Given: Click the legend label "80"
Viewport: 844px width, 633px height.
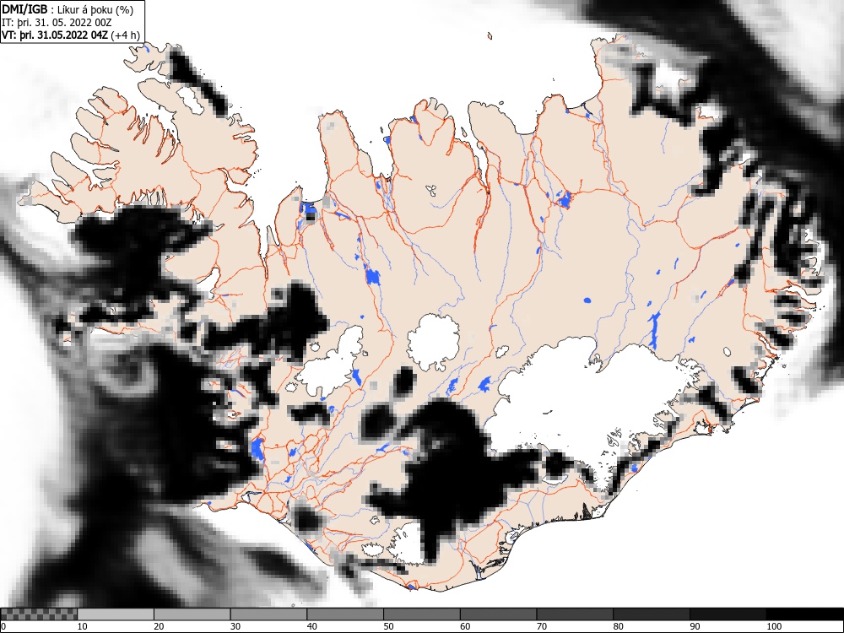Looking at the screenshot, I should click(x=618, y=626).
